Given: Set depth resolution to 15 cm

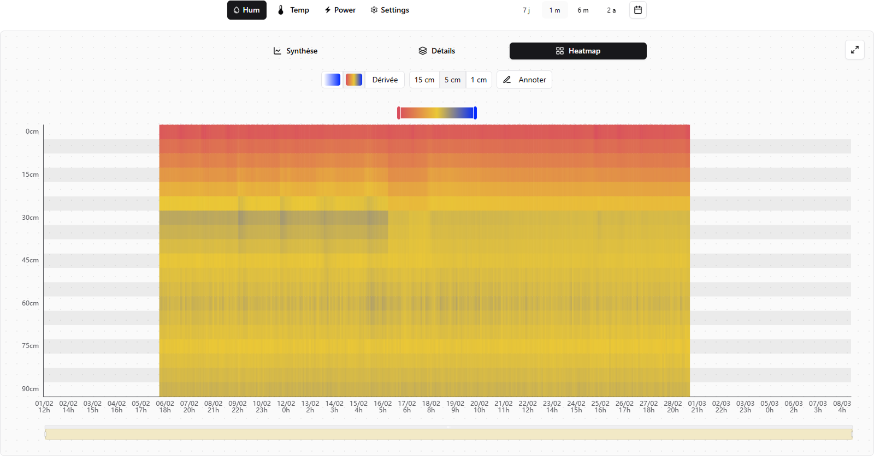Looking at the screenshot, I should tap(424, 80).
